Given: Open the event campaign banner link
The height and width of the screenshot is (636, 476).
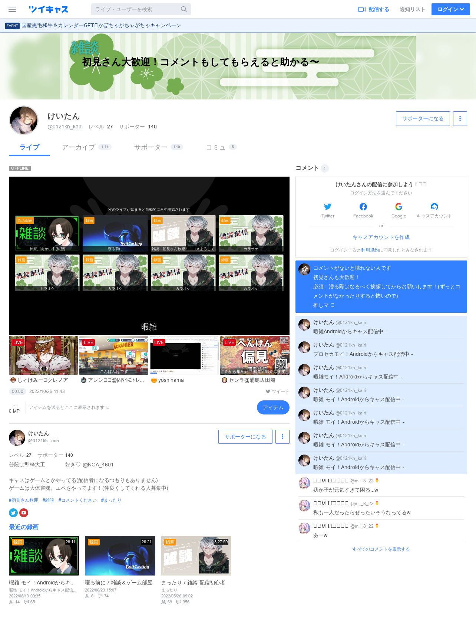Looking at the screenshot, I should (x=101, y=25).
